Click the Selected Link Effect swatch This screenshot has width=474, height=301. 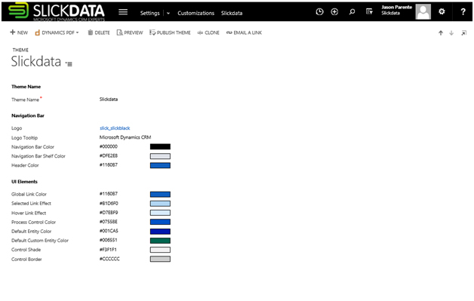pos(160,204)
